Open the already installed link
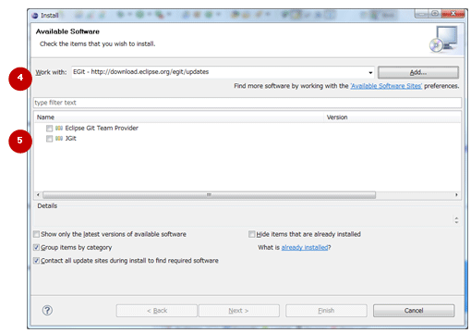Screen dimensions: 471x333 coord(305,247)
